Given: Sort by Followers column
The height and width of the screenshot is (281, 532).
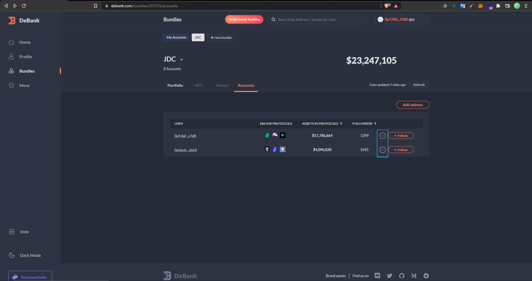Looking at the screenshot, I should point(364,124).
